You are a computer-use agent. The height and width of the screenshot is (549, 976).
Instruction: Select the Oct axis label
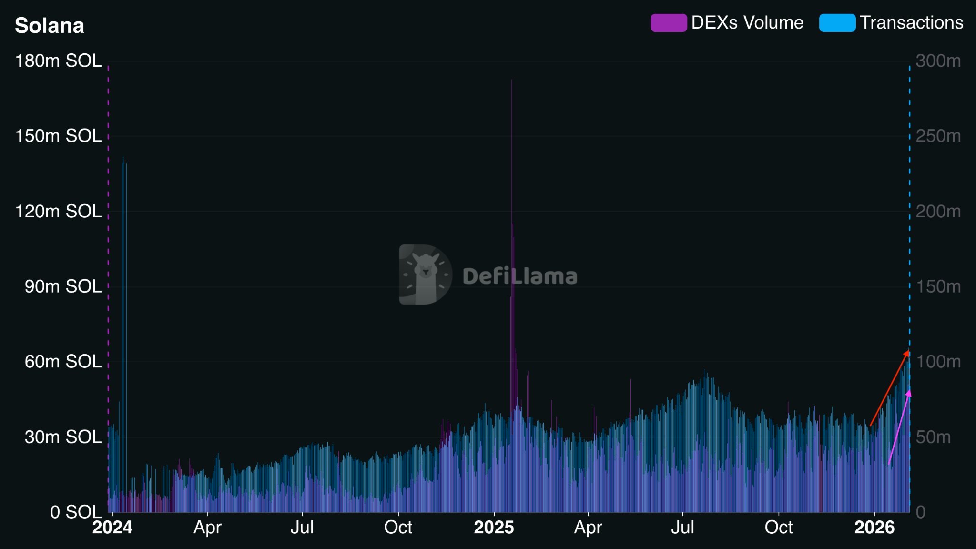pyautogui.click(x=399, y=528)
